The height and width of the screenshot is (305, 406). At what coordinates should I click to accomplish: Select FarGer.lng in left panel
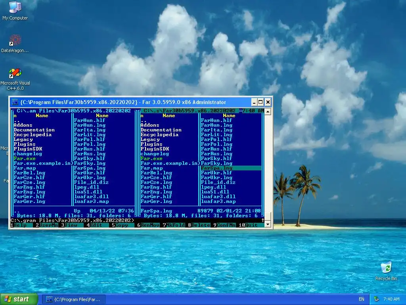[x=29, y=201]
